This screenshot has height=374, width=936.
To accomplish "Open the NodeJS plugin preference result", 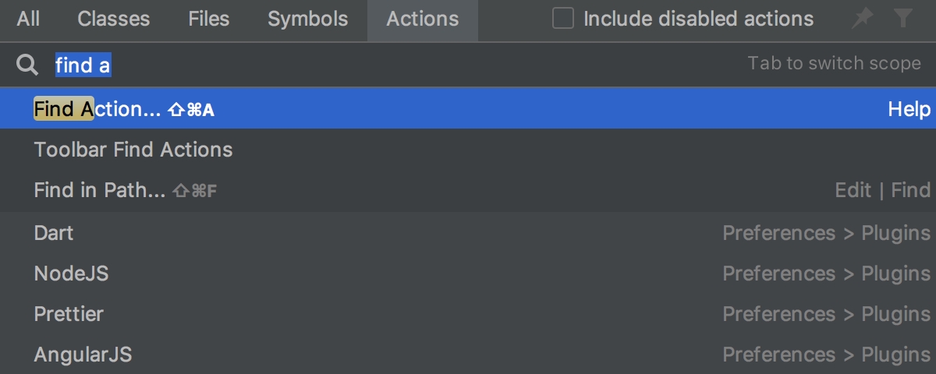I will coord(71,273).
